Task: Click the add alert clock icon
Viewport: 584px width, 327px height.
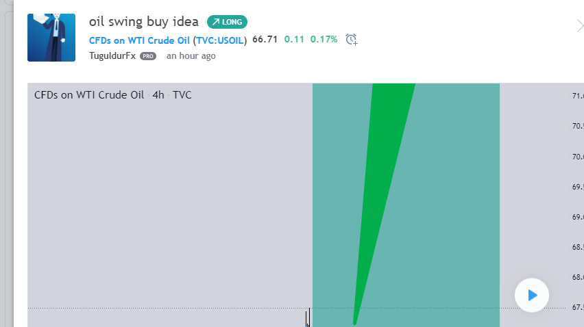Action: point(351,40)
